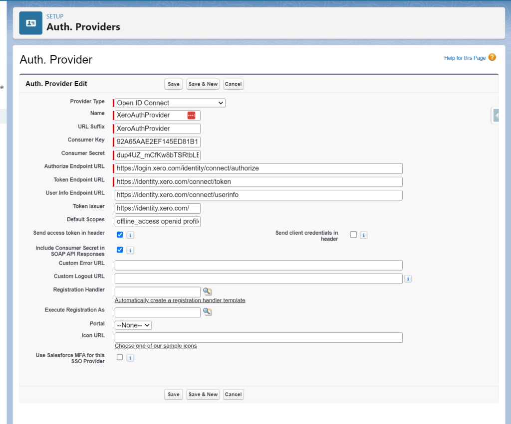The height and width of the screenshot is (424, 511).
Task: View info icon for Send access token in header
Action: pyautogui.click(x=130, y=235)
